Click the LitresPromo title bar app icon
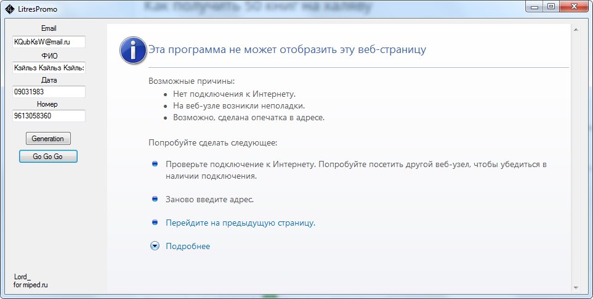This screenshot has width=593, height=299. (x=10, y=9)
